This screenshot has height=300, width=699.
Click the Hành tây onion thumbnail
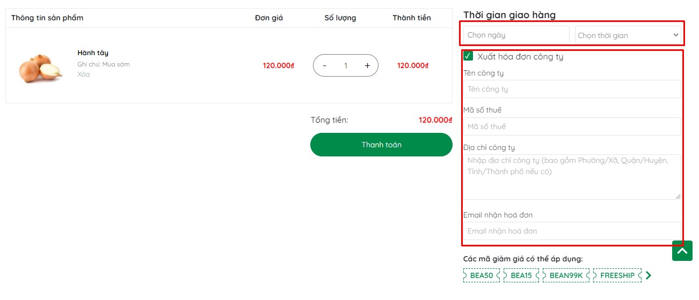pos(41,69)
